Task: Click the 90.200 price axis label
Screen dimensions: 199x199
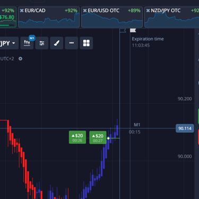Action: pyautogui.click(x=185, y=99)
